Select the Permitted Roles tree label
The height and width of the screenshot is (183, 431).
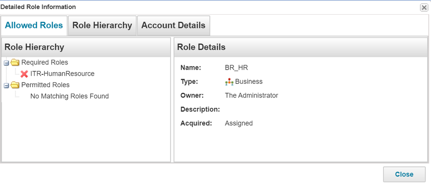45,85
